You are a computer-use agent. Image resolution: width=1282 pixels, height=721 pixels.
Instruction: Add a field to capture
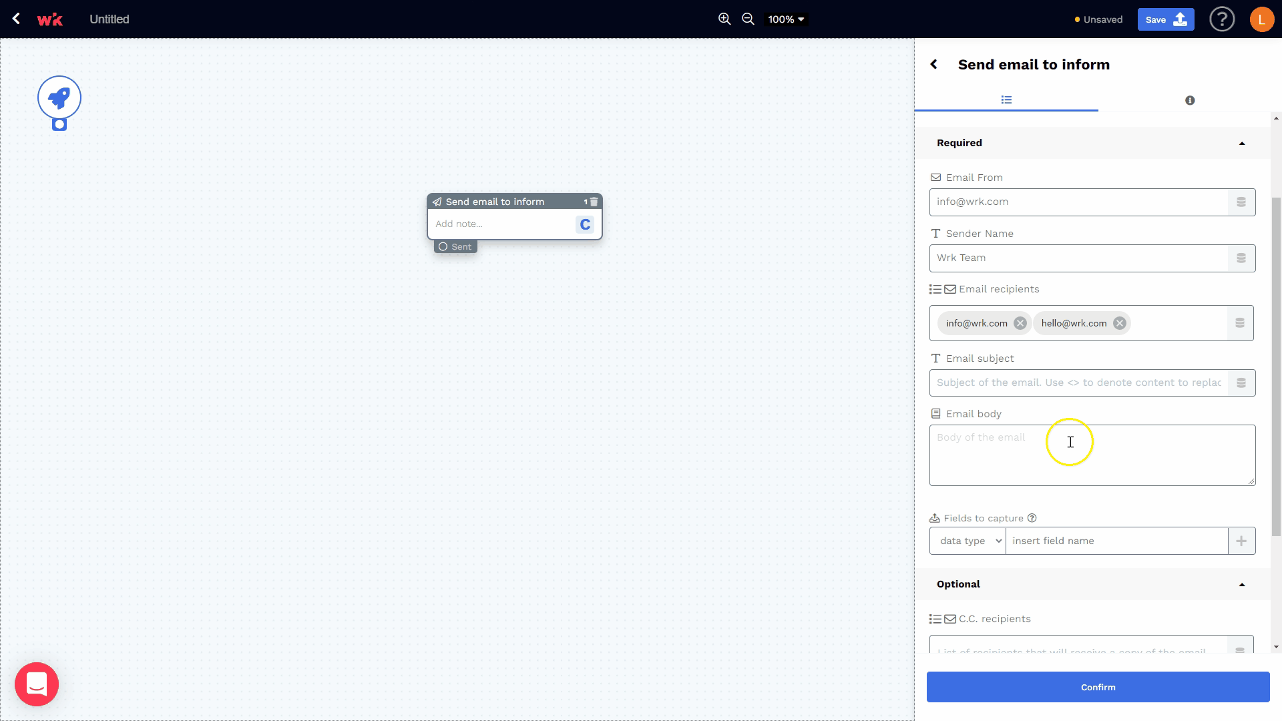coord(1241,541)
